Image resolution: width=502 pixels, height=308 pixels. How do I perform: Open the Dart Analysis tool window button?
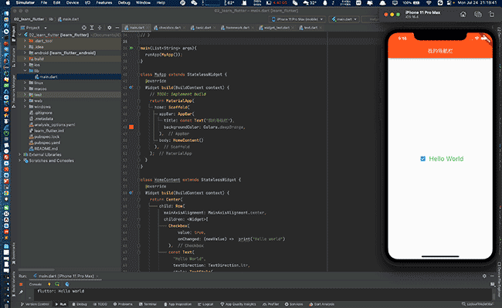pyautogui.click(x=322, y=304)
